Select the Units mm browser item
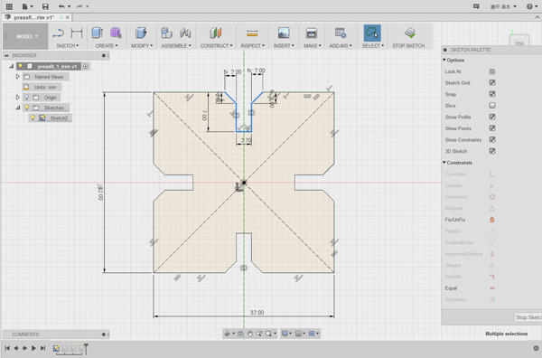 [x=45, y=87]
